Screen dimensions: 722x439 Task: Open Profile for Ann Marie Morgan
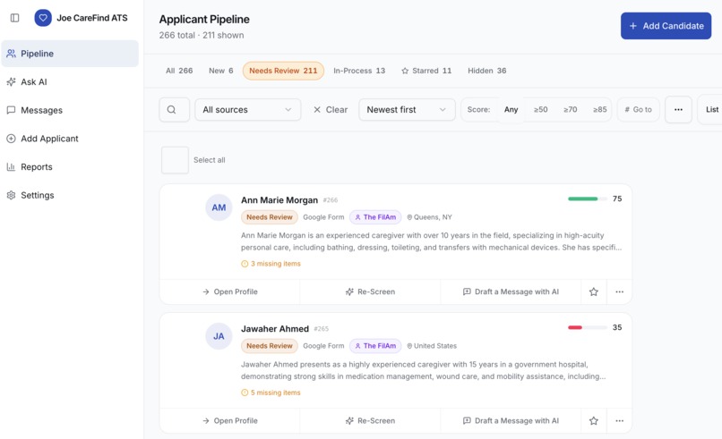pyautogui.click(x=230, y=291)
